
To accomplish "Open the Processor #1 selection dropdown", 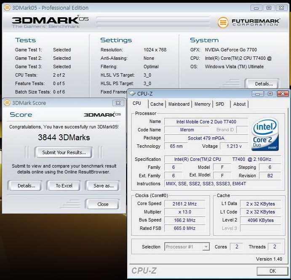I will coord(206,247).
